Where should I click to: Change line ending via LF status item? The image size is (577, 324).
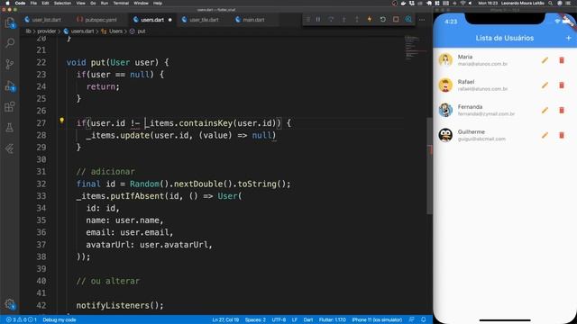[x=295, y=319]
